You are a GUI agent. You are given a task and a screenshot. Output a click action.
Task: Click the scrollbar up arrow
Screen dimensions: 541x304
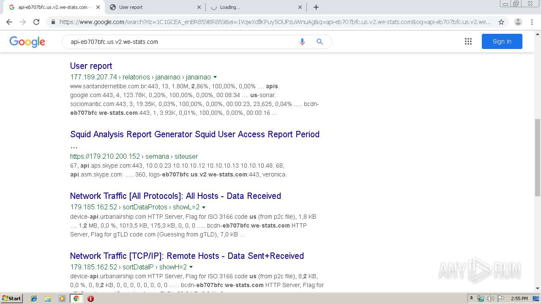[x=537, y=34]
